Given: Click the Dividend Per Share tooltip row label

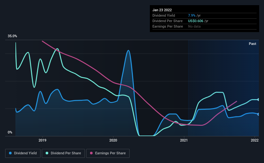Looking at the screenshot, I should click(x=167, y=21).
